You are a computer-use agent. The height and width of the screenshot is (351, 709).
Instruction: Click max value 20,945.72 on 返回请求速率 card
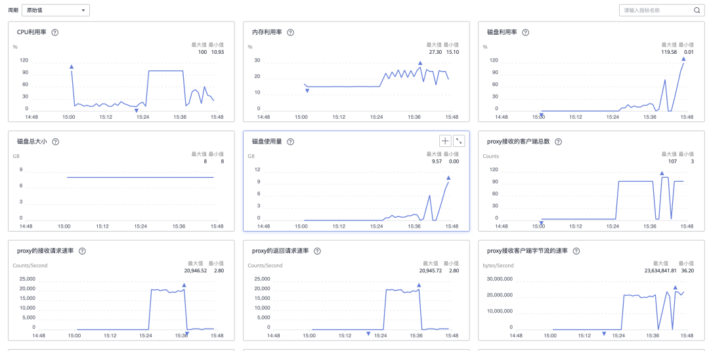point(431,270)
